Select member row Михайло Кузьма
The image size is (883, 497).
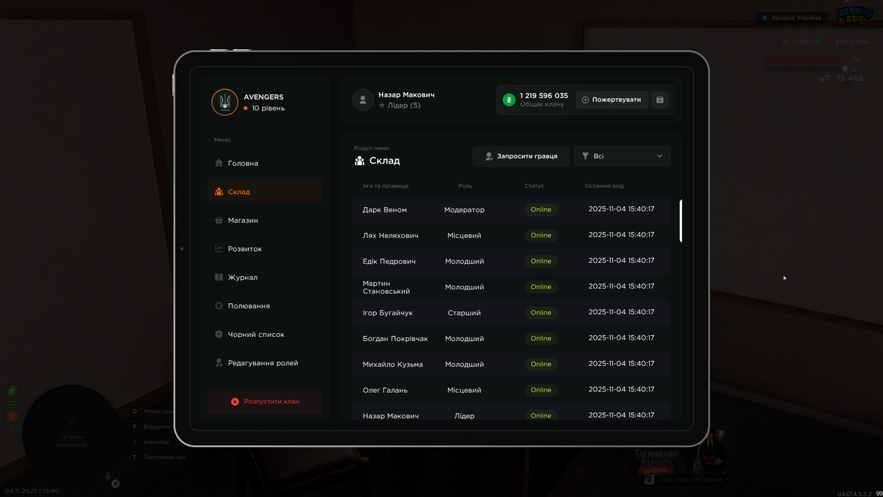tap(511, 364)
